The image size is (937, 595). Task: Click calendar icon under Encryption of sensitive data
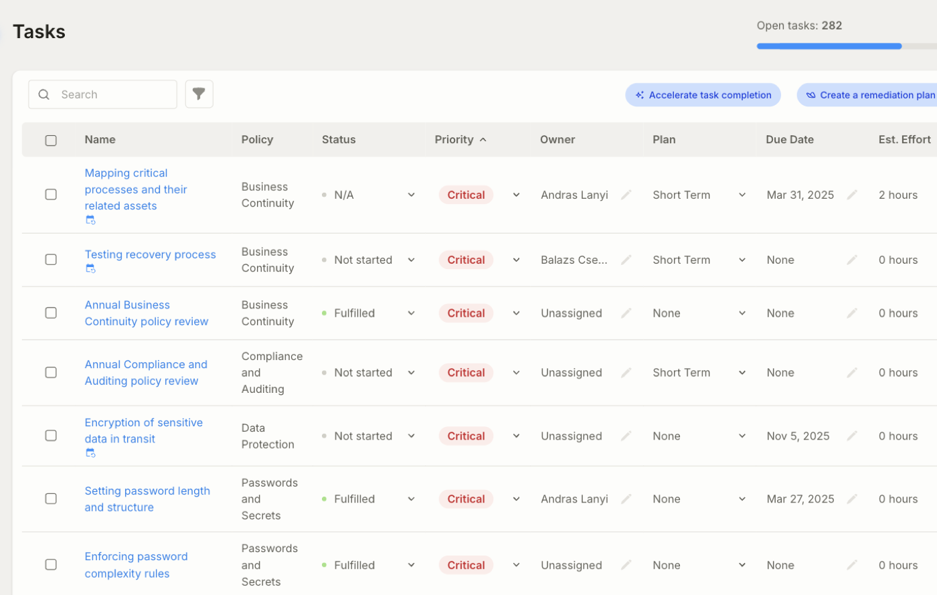tap(90, 453)
